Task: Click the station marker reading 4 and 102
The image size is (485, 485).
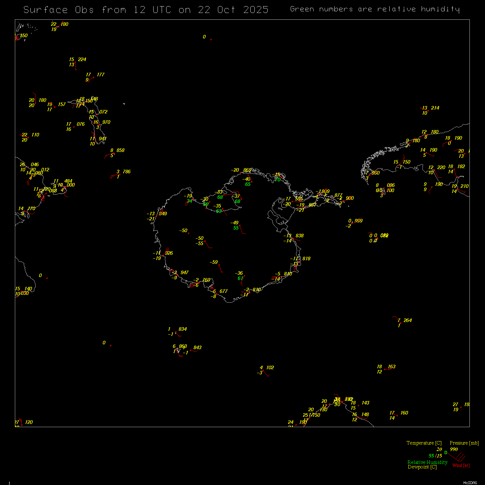Action: pyautogui.click(x=263, y=370)
